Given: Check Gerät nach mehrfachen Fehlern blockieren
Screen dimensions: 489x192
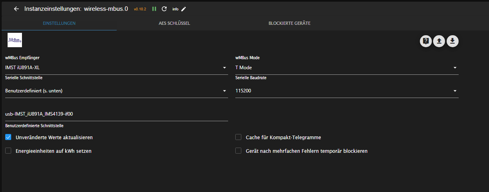Looking at the screenshot, I should point(239,151).
